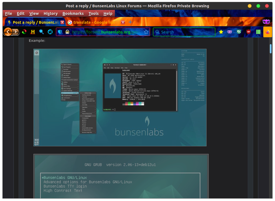Open the Tools menu
The width and height of the screenshot is (275, 201).
94,13
